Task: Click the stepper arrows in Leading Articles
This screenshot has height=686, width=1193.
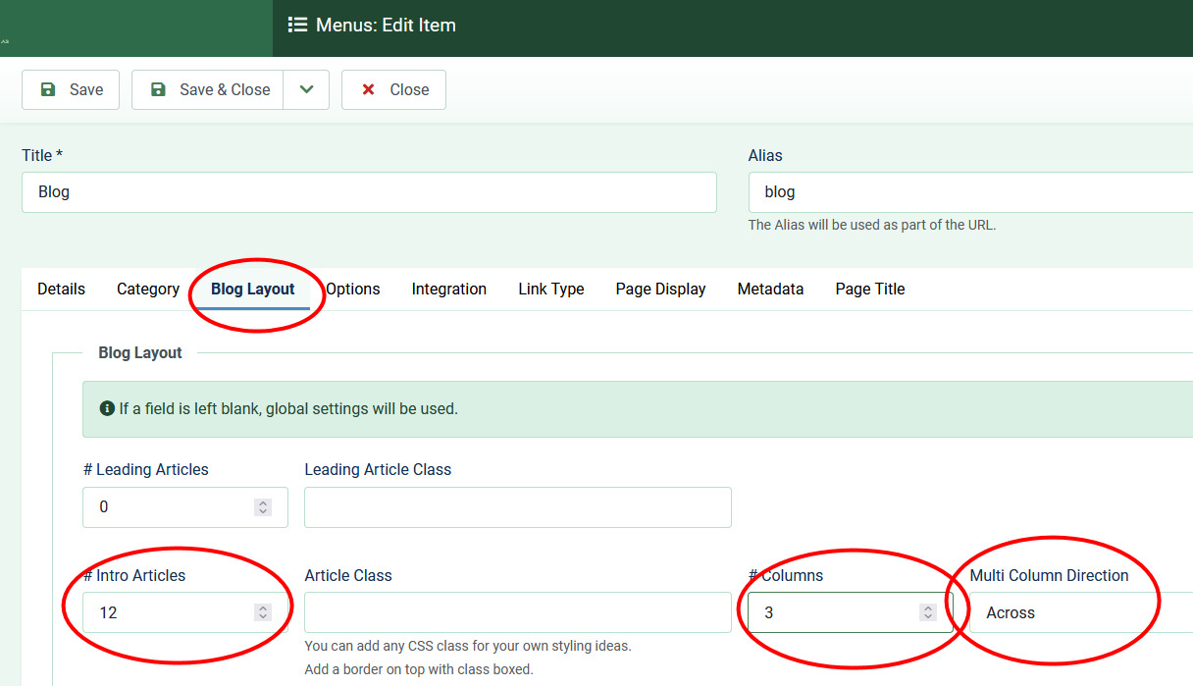Action: coord(263,507)
